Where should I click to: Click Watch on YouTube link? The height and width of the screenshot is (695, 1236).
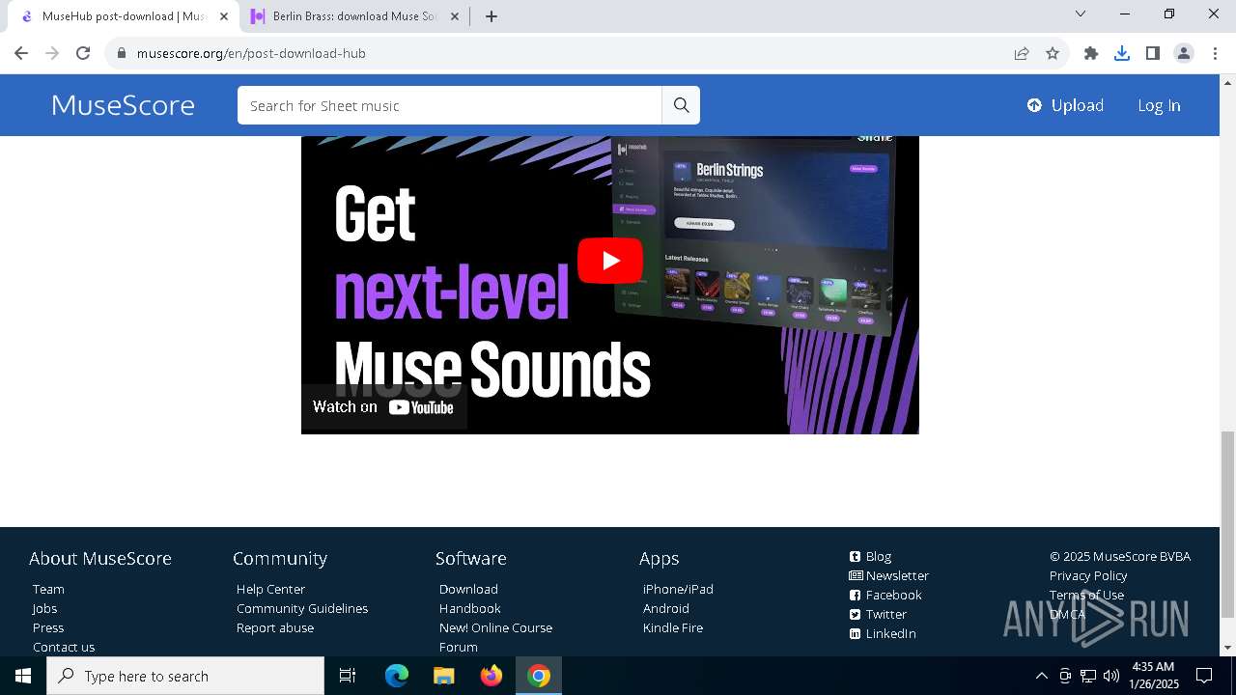[383, 406]
